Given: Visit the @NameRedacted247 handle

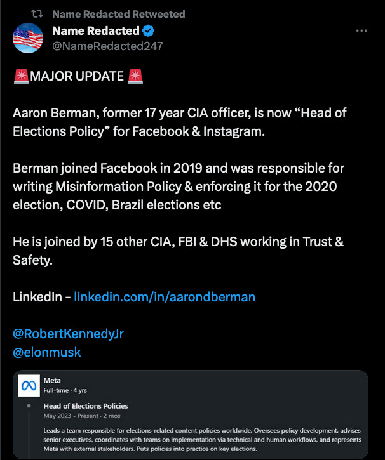Looking at the screenshot, I should tap(107, 46).
